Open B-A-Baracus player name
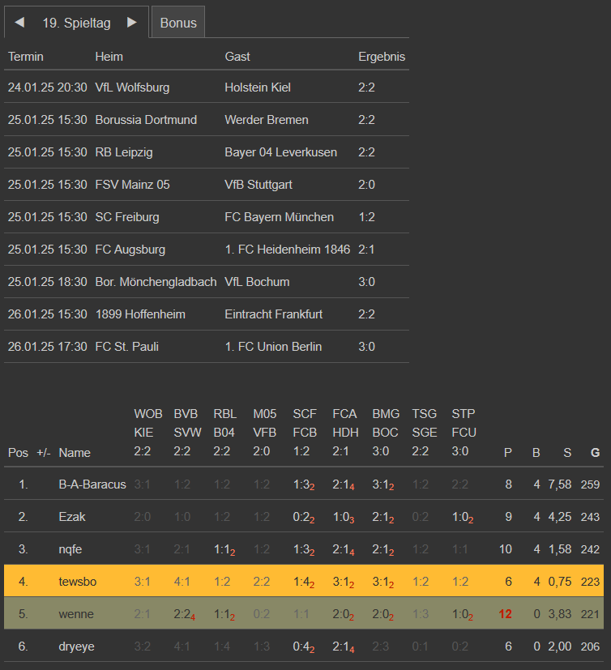 (92, 484)
